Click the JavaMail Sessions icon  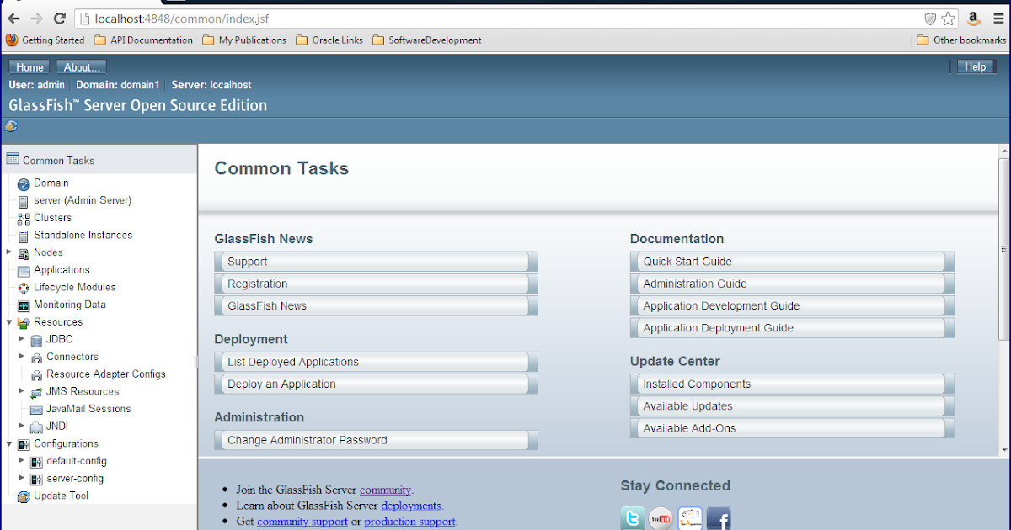click(35, 408)
